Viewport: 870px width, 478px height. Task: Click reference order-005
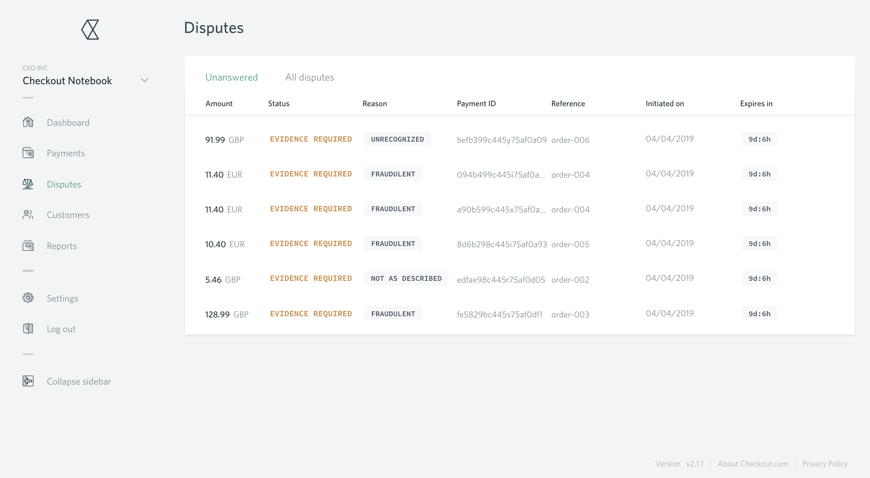coord(571,244)
